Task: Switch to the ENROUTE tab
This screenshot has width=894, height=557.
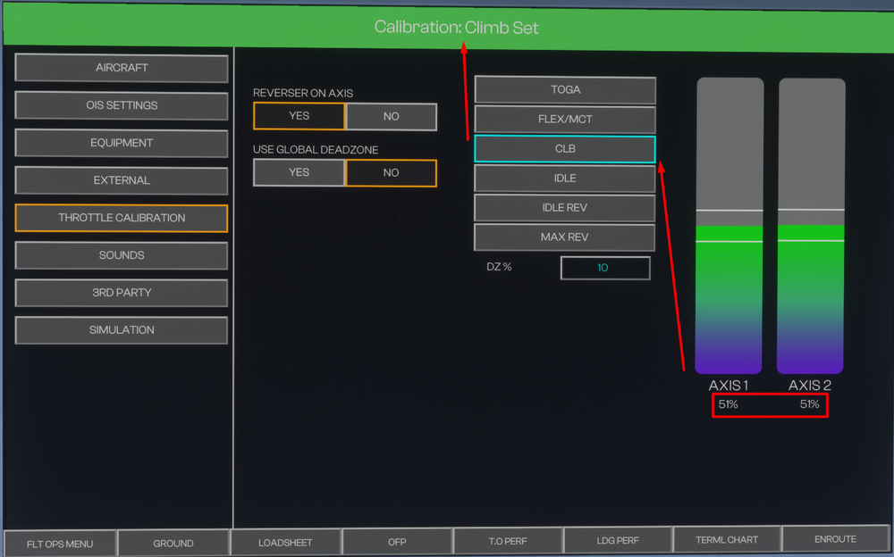Action: coord(836,539)
